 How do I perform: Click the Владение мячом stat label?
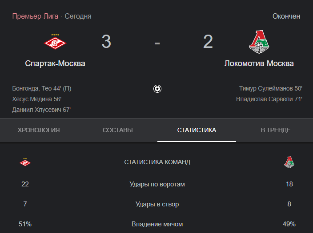[157, 224]
